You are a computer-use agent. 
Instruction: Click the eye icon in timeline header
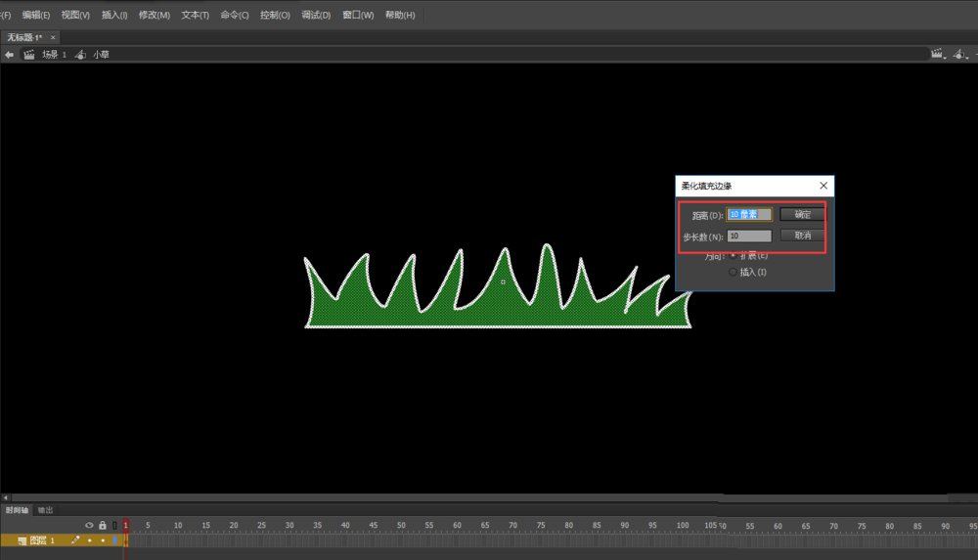90,526
